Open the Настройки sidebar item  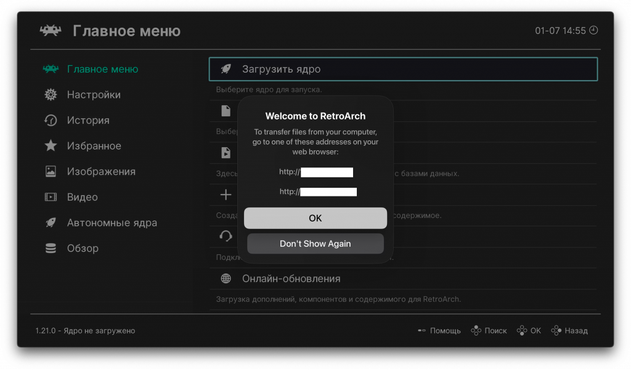[94, 95]
